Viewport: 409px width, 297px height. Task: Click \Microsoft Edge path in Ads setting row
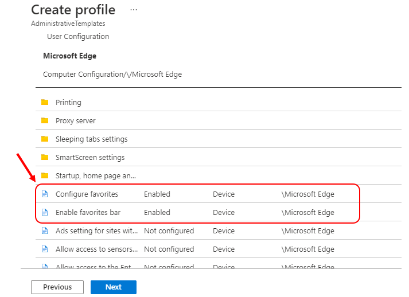tap(308, 231)
